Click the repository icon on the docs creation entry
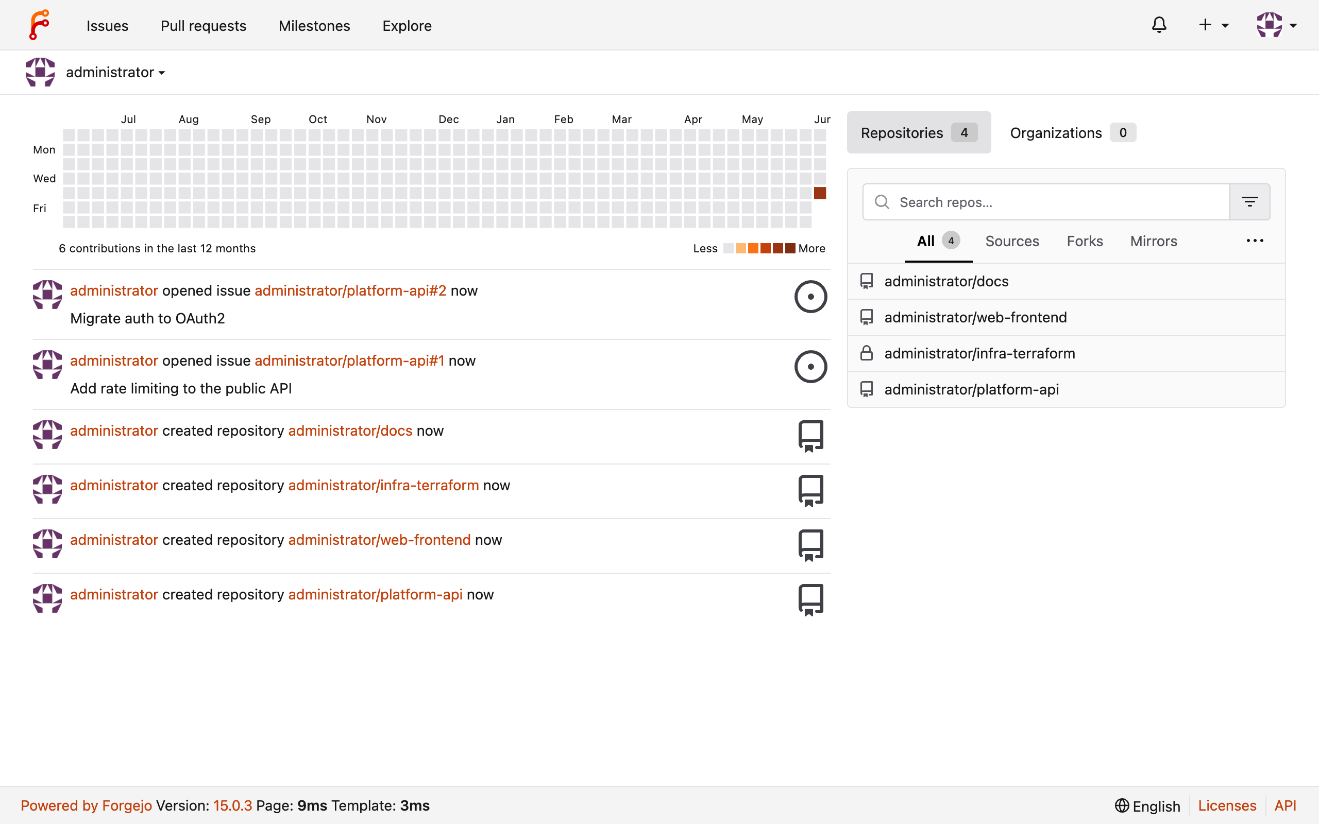The image size is (1319, 824). tap(810, 436)
